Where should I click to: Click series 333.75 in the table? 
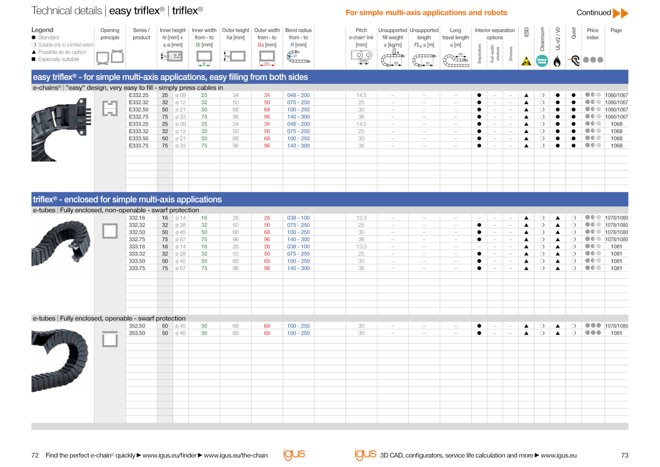coord(137,268)
